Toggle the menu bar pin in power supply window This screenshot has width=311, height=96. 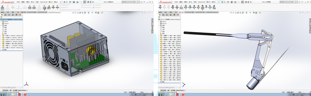pyautogui.click(x=60, y=2)
